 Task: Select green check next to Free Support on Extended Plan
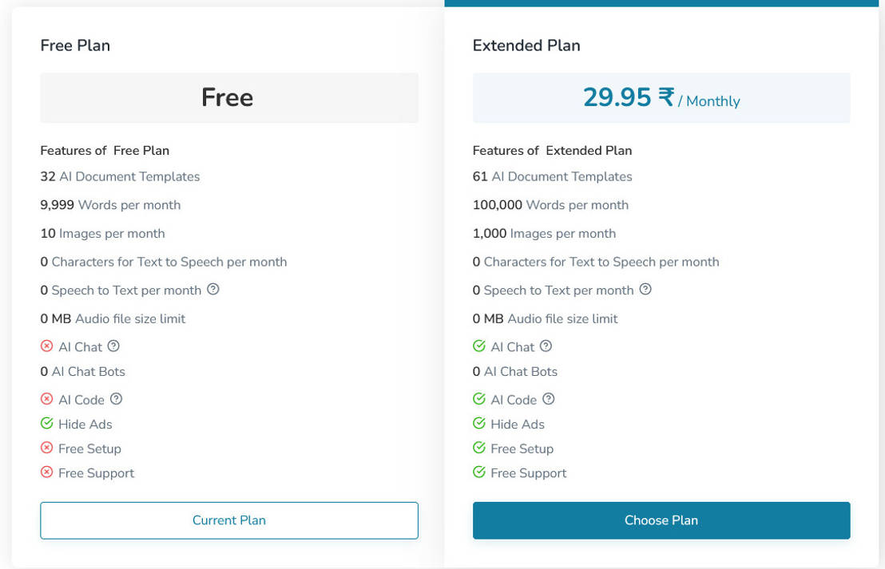point(479,472)
